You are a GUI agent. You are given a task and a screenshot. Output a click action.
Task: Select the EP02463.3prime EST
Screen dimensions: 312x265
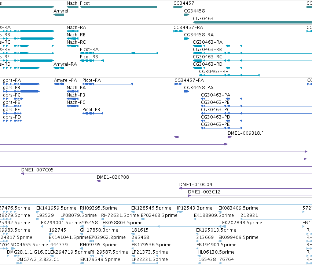143,219
